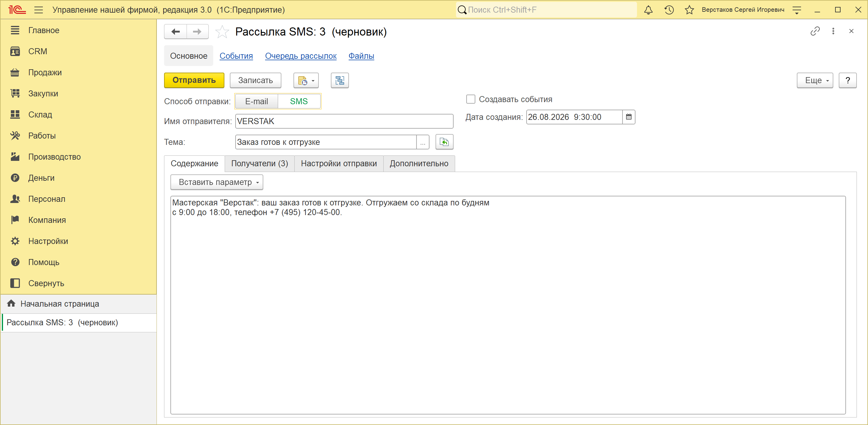The width and height of the screenshot is (868, 425).
Task: Open Закупки section
Action: (x=78, y=94)
